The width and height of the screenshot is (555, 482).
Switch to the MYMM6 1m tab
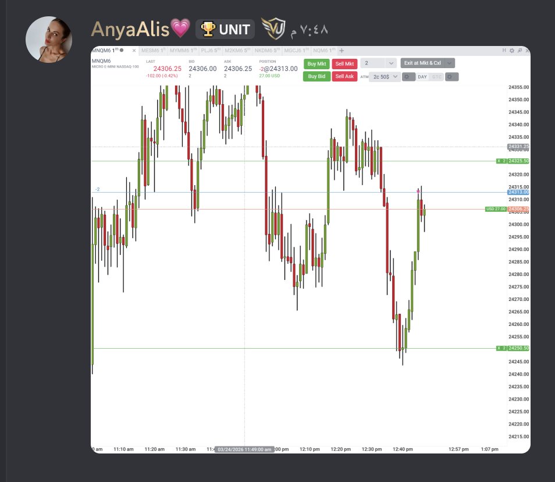[x=183, y=51]
